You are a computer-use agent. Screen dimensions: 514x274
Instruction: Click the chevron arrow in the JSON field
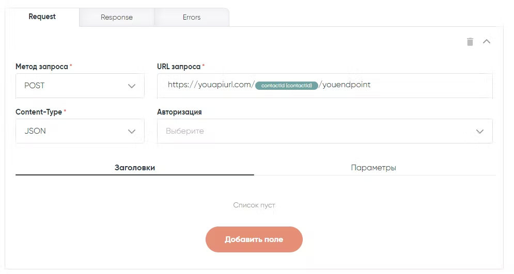[132, 132]
